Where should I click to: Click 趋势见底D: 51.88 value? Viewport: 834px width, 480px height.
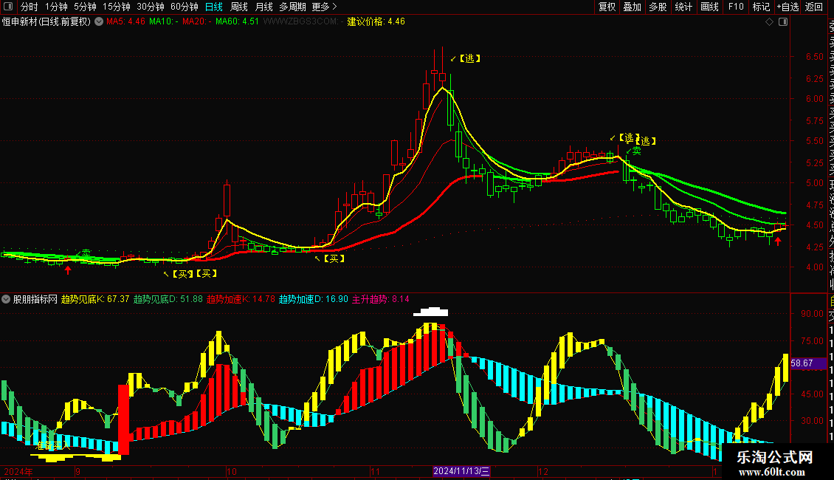tap(168, 299)
